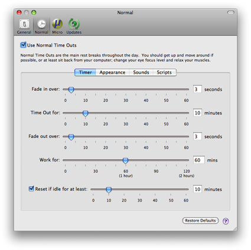
Task: Click the red close window button
Action: (x=19, y=12)
